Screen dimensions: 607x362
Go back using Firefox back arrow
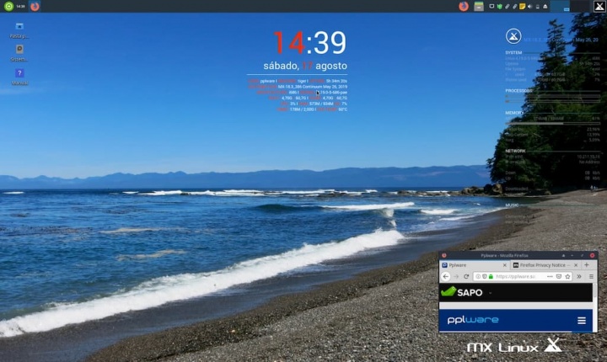[x=446, y=276]
